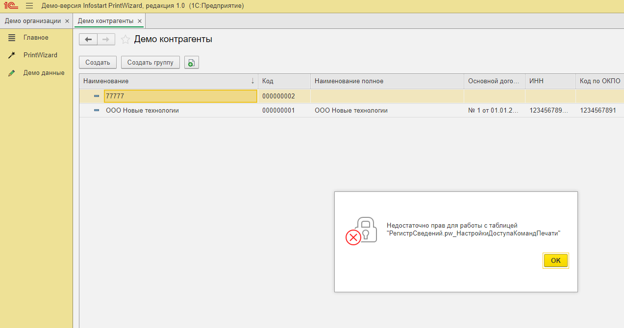The image size is (624, 328).
Task: Click the row icon next to 77777
Action: coord(97,96)
